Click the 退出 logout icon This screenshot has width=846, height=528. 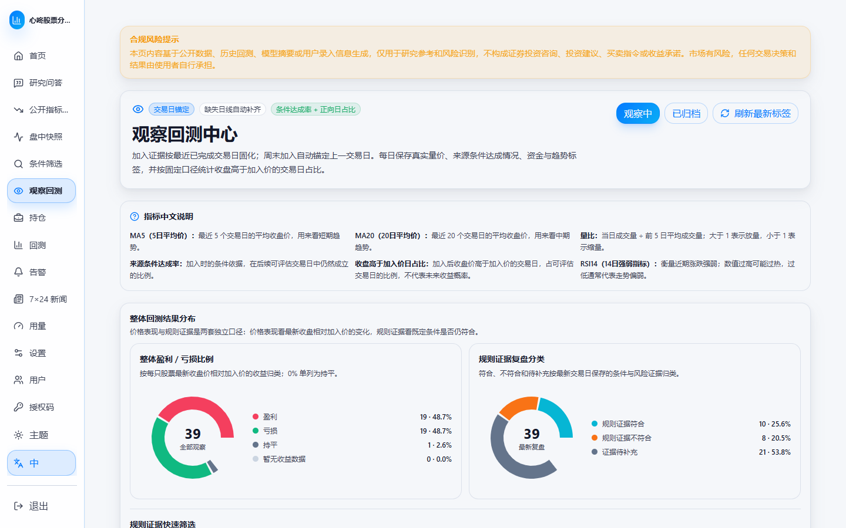pos(18,506)
